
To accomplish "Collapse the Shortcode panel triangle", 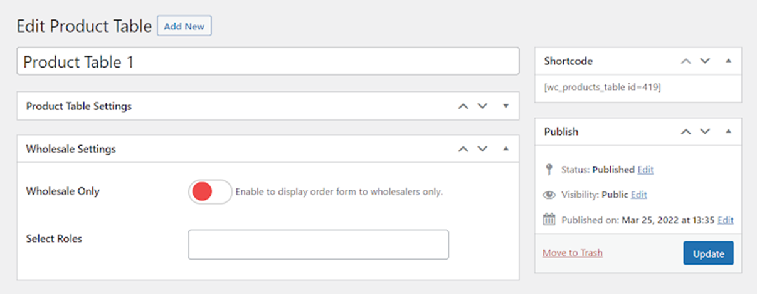I will 728,61.
